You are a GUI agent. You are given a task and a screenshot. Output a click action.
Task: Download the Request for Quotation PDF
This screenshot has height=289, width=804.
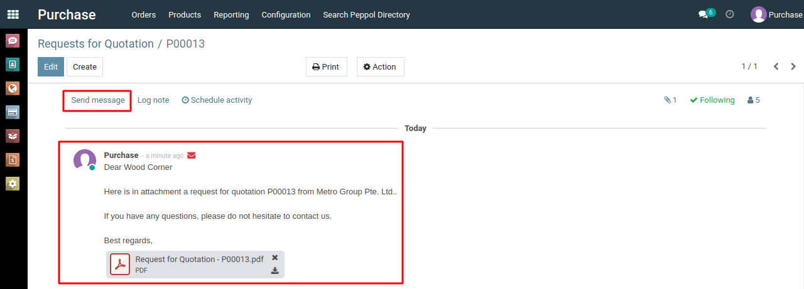coord(275,271)
